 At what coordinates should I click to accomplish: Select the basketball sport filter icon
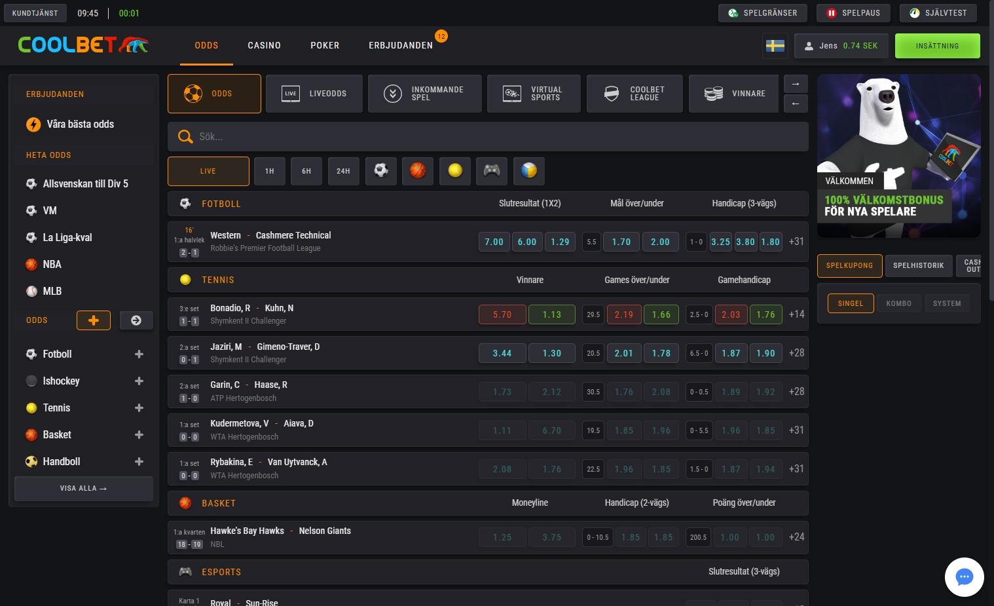[417, 171]
